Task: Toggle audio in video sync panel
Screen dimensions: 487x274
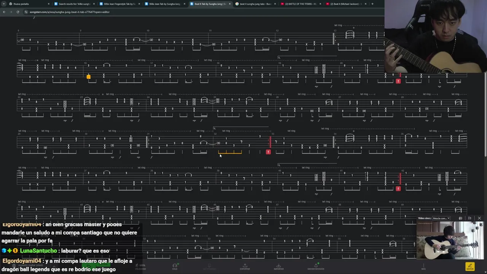Action: [460, 218]
